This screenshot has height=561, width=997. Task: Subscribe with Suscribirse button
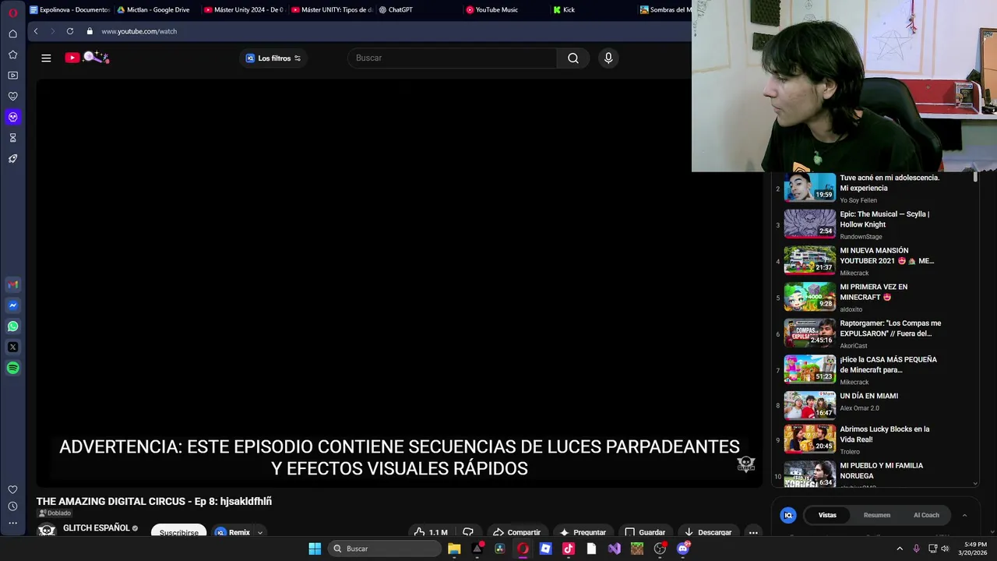(x=178, y=532)
